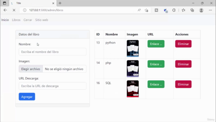The width and height of the screenshot is (216, 122).
Task: Click the 'Nombre:' form label
Action: pos(25,44)
